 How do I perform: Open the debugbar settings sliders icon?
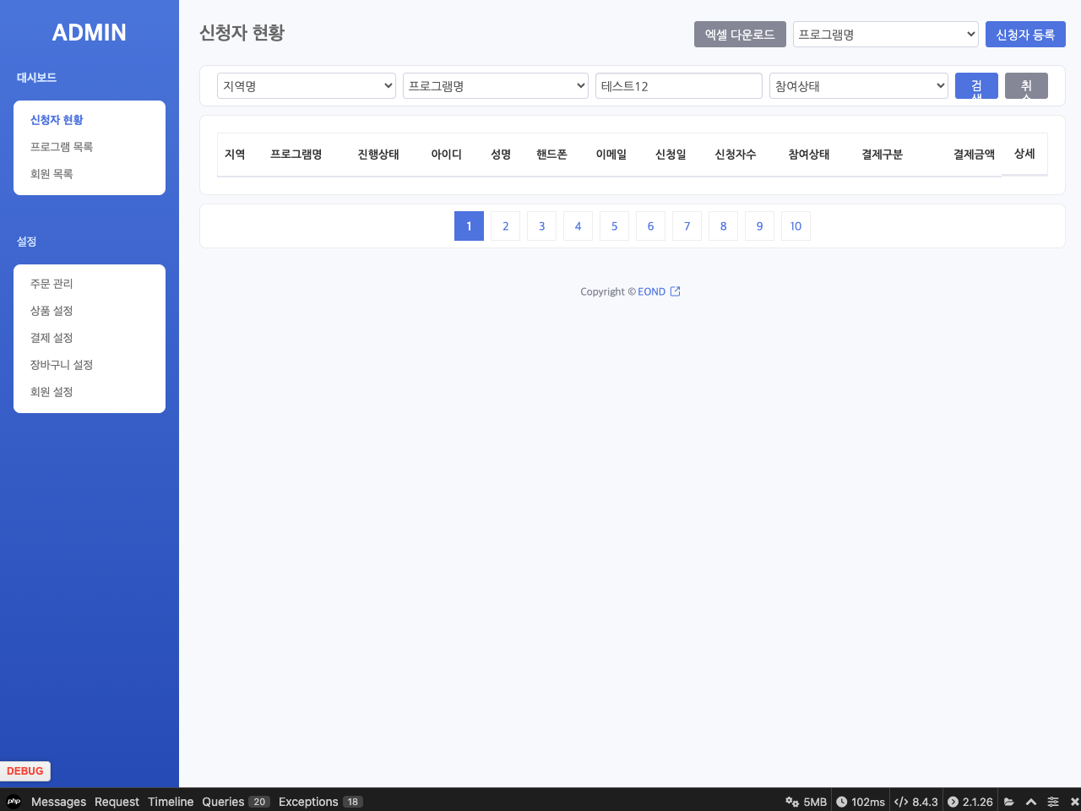(1053, 802)
